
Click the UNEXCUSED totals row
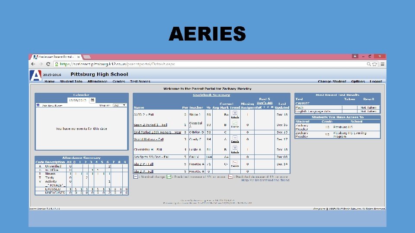(x=82, y=193)
